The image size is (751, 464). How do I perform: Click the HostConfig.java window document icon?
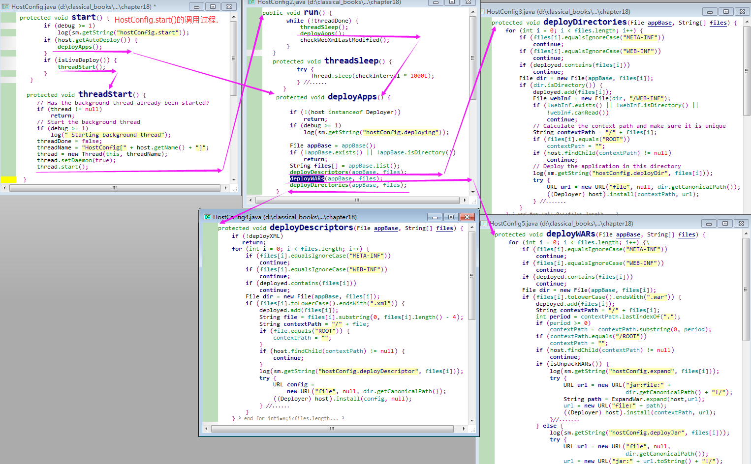point(5,7)
